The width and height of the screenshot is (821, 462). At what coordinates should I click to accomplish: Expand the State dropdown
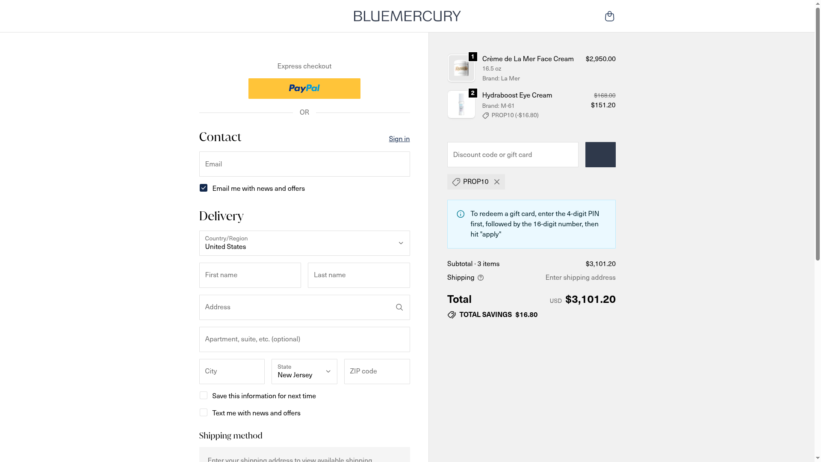click(304, 371)
